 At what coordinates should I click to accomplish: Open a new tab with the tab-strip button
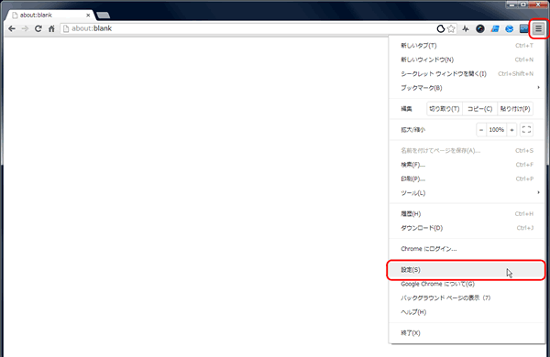pos(103,15)
